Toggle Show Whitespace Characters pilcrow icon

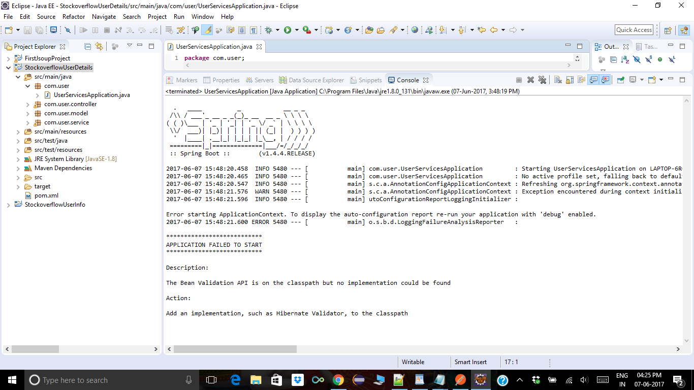click(x=253, y=30)
